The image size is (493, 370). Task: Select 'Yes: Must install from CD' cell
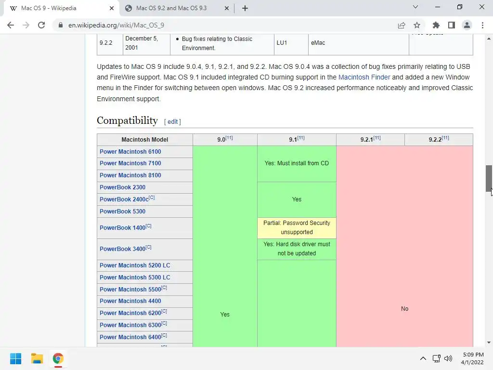[x=297, y=164]
